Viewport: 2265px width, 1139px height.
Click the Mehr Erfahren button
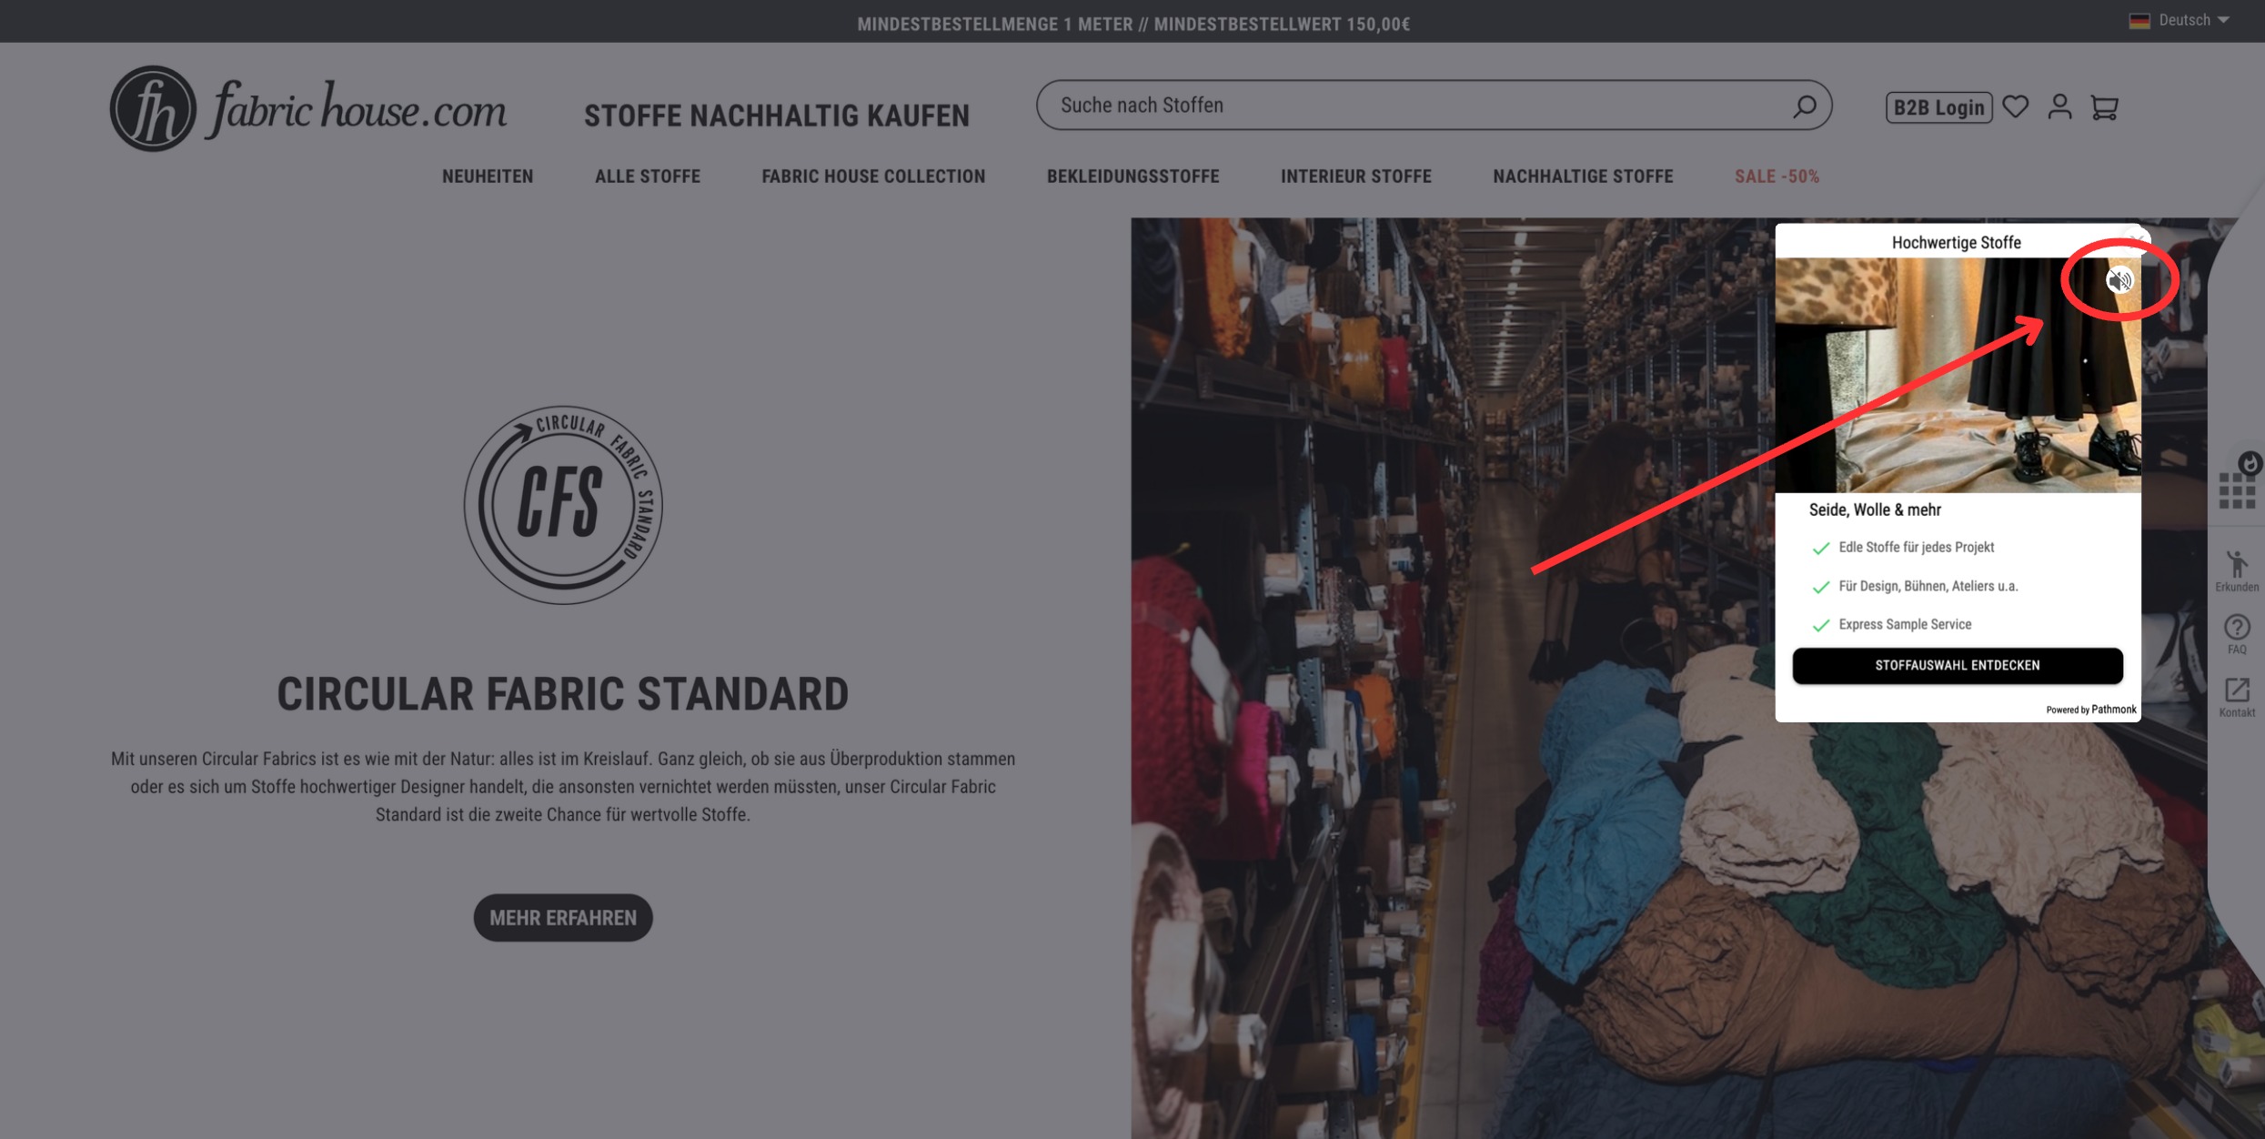(x=563, y=917)
